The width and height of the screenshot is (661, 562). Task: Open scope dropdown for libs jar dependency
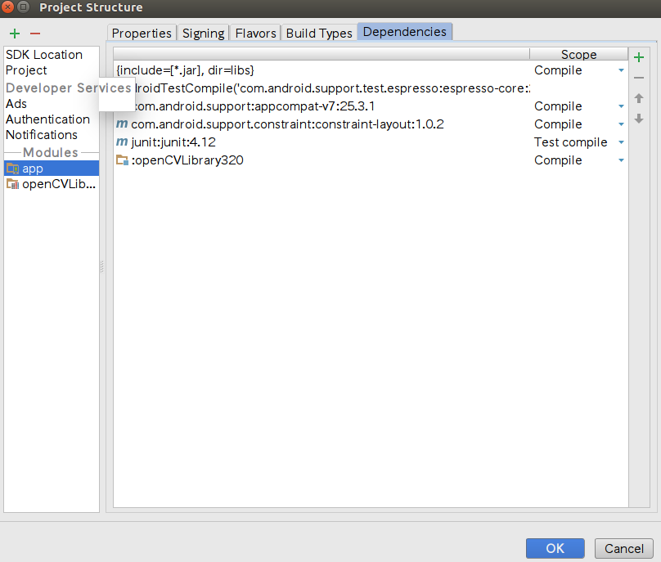[621, 70]
